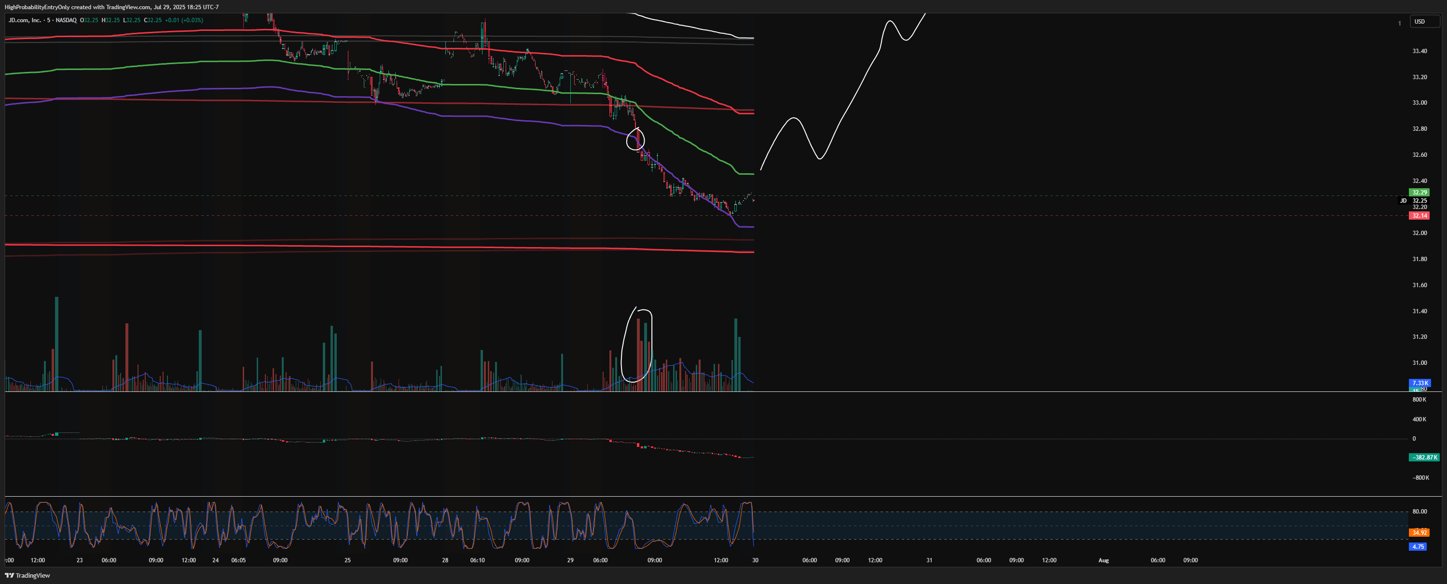
Task: Open the USD currency dropdown
Action: tap(1425, 21)
